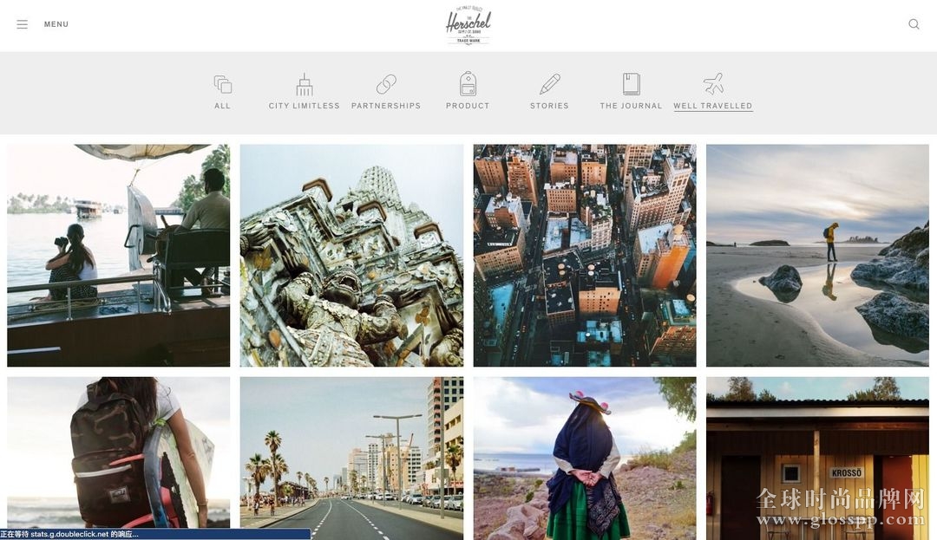Switch to the ALL tab label
The height and width of the screenshot is (540, 937).
(x=222, y=106)
